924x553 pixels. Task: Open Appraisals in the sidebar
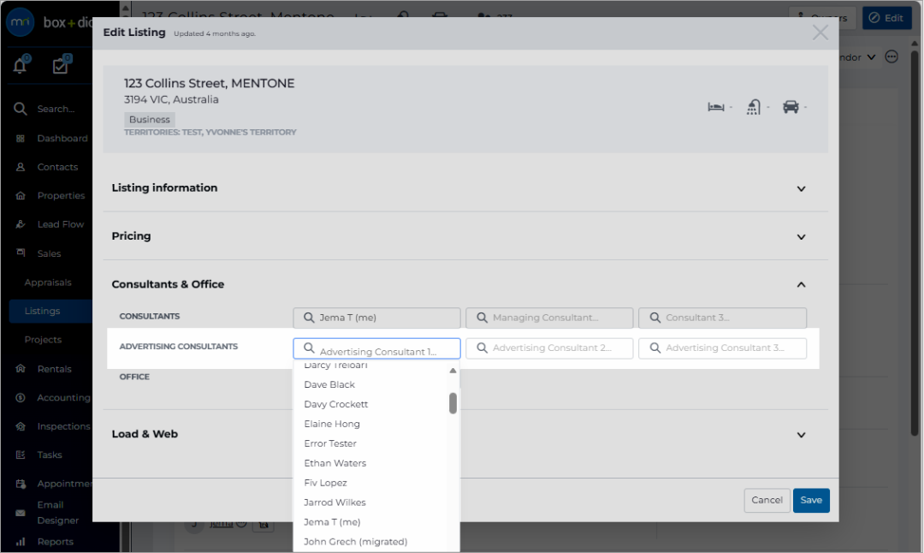(48, 282)
